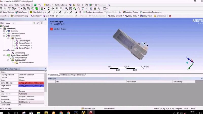
Task: Expand the Coordinate Systems node
Action: [x=4, y=33]
